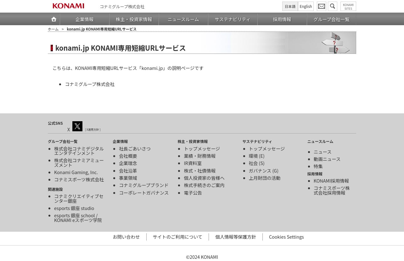Viewport: 404px width, 261px height.
Task: Open 個人投資家の皆様へ footer link
Action: (x=204, y=178)
